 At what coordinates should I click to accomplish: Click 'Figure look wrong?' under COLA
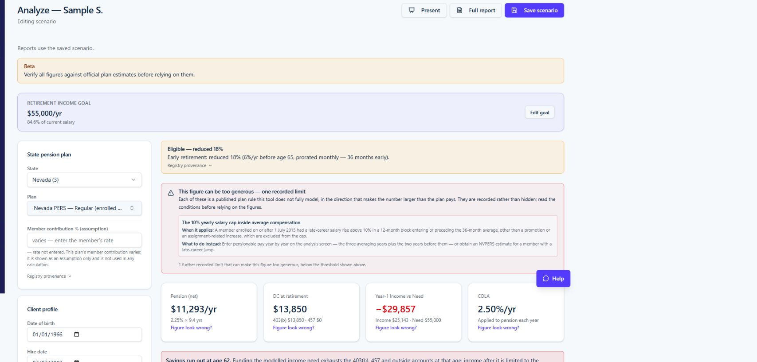coord(498,328)
